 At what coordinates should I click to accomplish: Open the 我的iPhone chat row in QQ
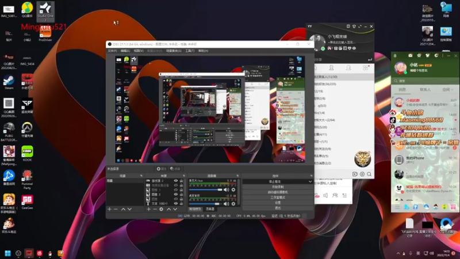425,160
